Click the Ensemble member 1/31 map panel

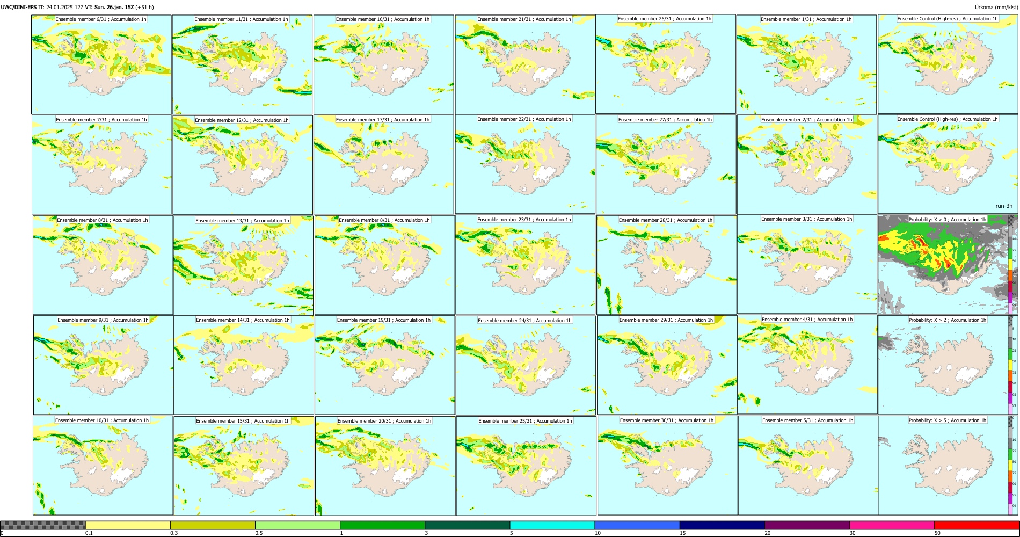point(806,64)
